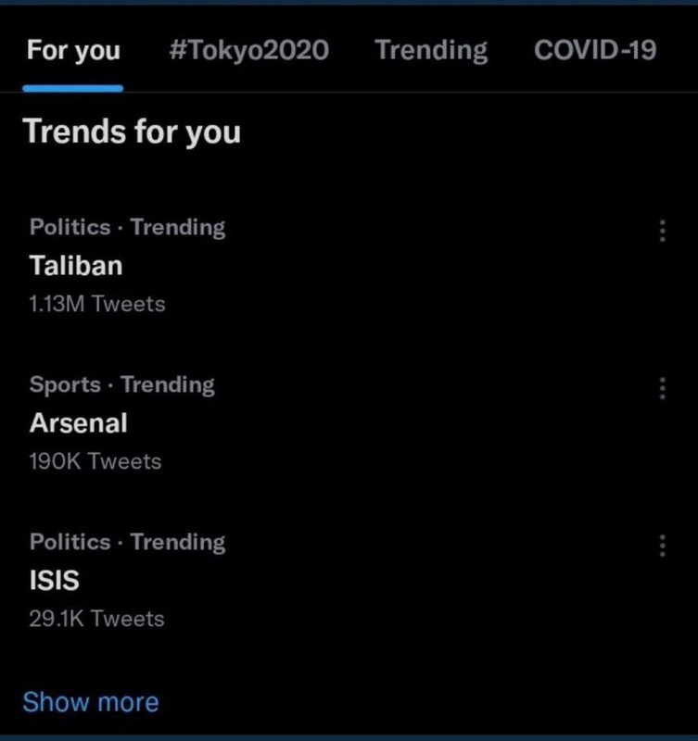Select the Politics · Trending label above ISIS
This screenshot has height=741, width=698.
coord(127,542)
